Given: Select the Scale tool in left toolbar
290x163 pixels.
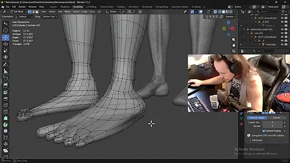Looking at the screenshot, I should [5, 51].
